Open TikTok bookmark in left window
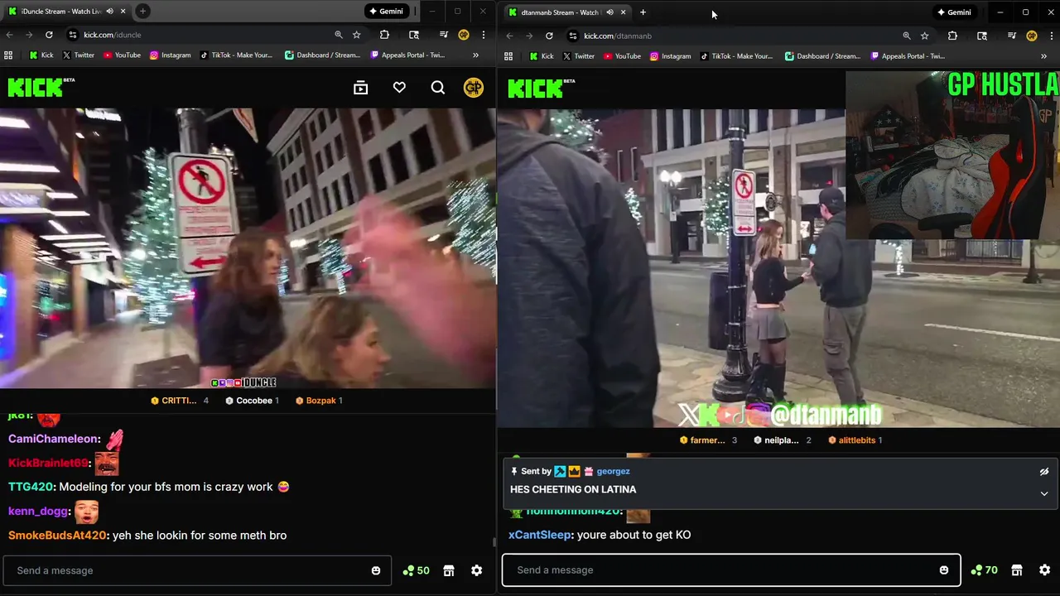This screenshot has width=1060, height=596. [x=236, y=55]
